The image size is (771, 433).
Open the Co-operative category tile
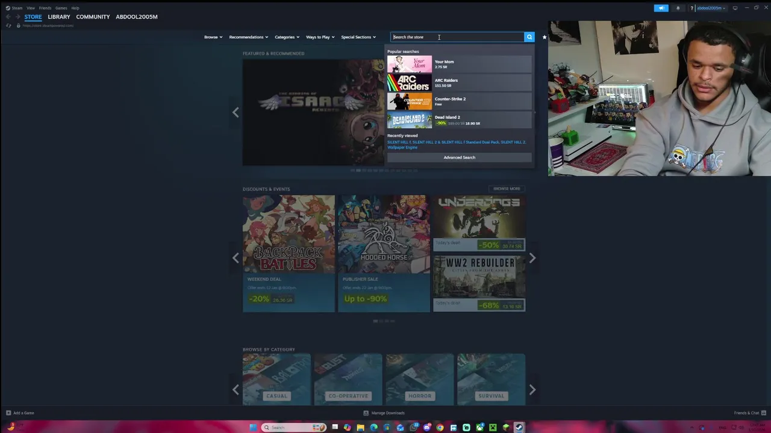pyautogui.click(x=348, y=379)
